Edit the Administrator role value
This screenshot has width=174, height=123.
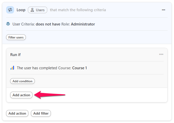click(83, 24)
